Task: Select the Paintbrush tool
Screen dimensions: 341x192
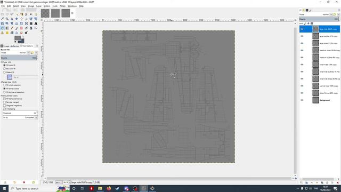Action: (17, 28)
